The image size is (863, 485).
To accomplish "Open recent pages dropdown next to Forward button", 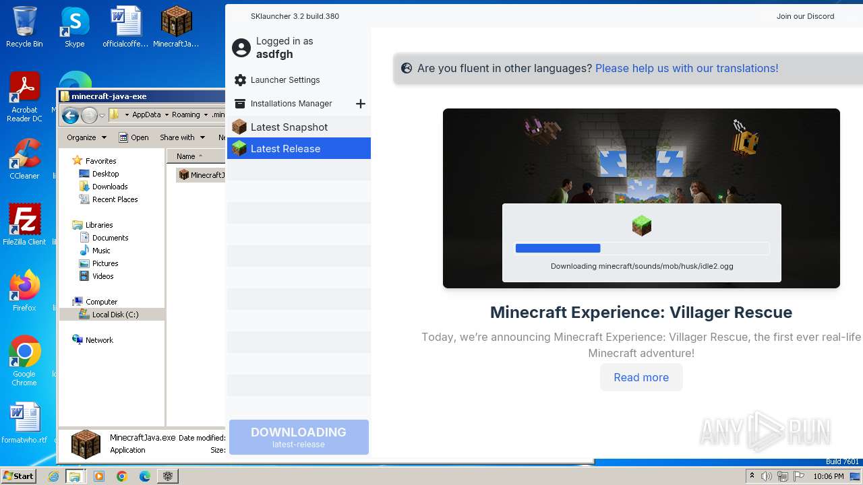I will (102, 115).
